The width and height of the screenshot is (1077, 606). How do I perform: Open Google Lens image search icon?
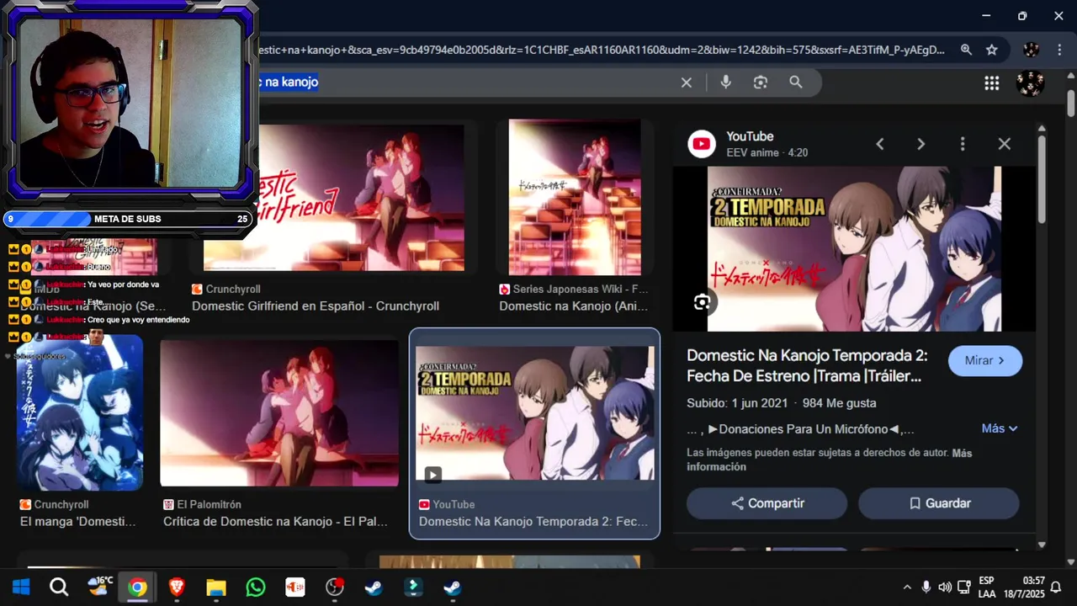[761, 82]
